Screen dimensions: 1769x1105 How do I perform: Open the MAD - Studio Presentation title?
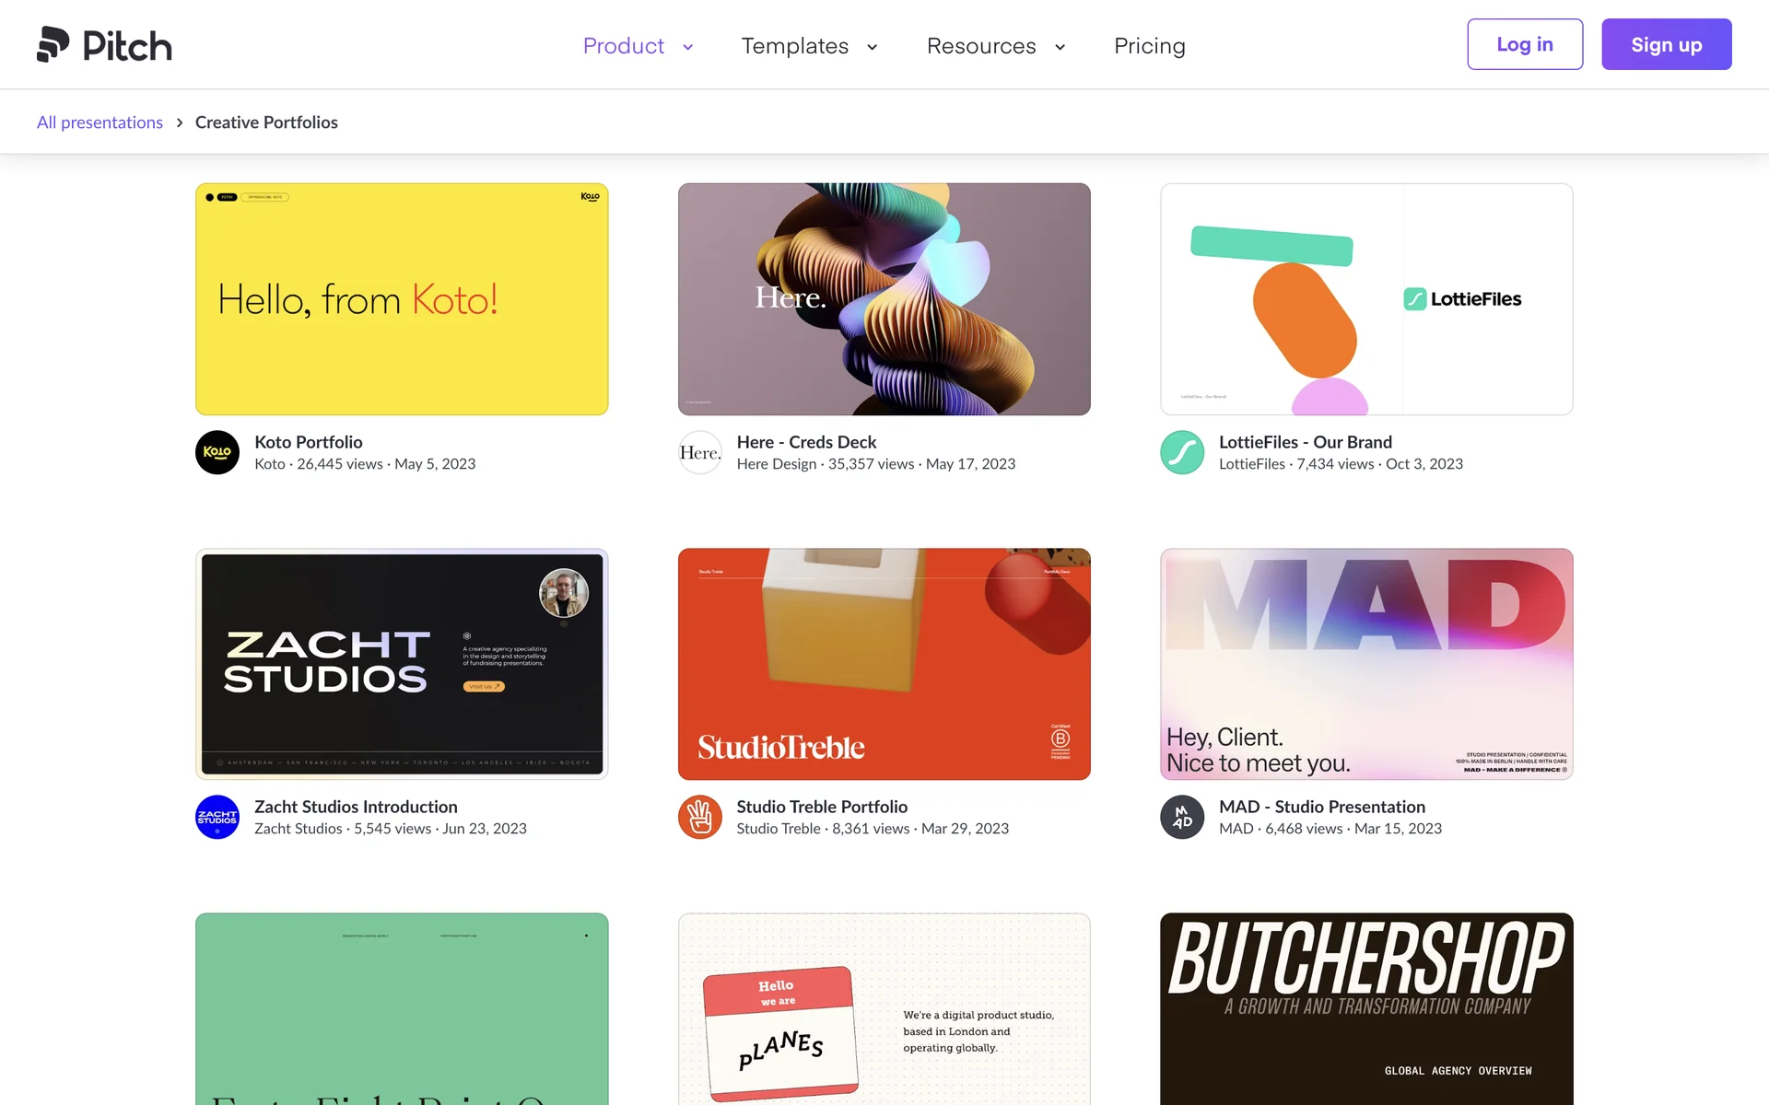[x=1321, y=807]
